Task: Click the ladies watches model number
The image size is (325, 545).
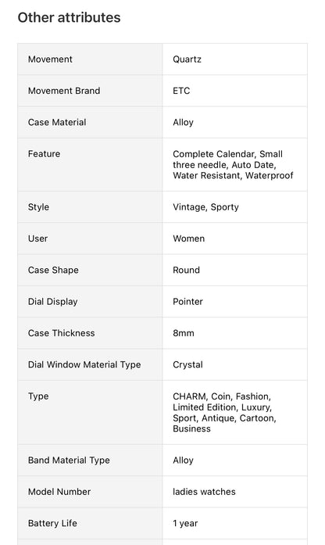Action: pyautogui.click(x=204, y=492)
